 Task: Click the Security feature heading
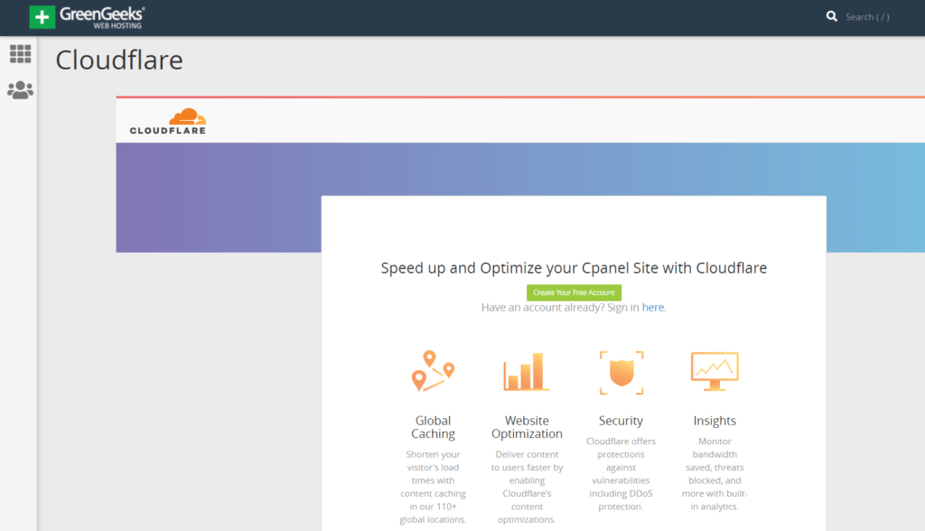[621, 420]
